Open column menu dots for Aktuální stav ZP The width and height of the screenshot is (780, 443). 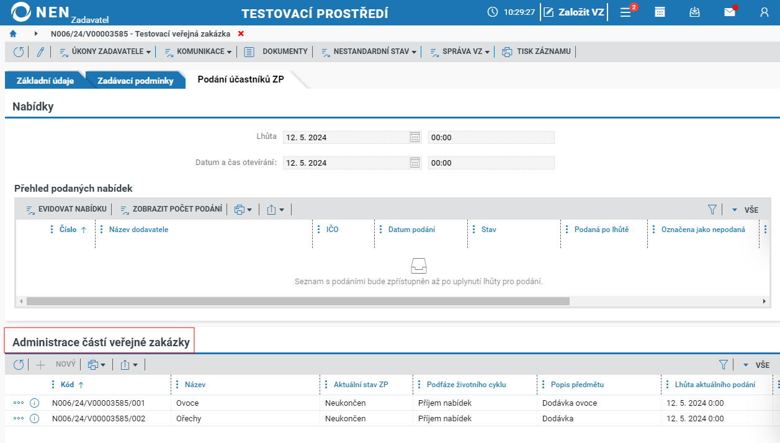326,385
